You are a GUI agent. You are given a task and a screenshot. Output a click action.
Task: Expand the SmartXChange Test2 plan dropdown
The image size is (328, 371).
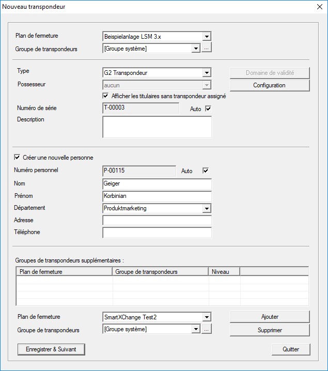(207, 317)
